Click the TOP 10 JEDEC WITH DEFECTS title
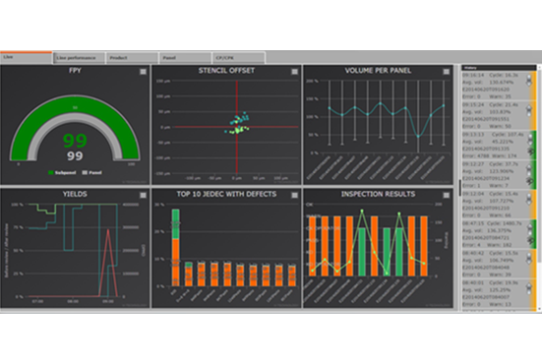 pos(226,194)
